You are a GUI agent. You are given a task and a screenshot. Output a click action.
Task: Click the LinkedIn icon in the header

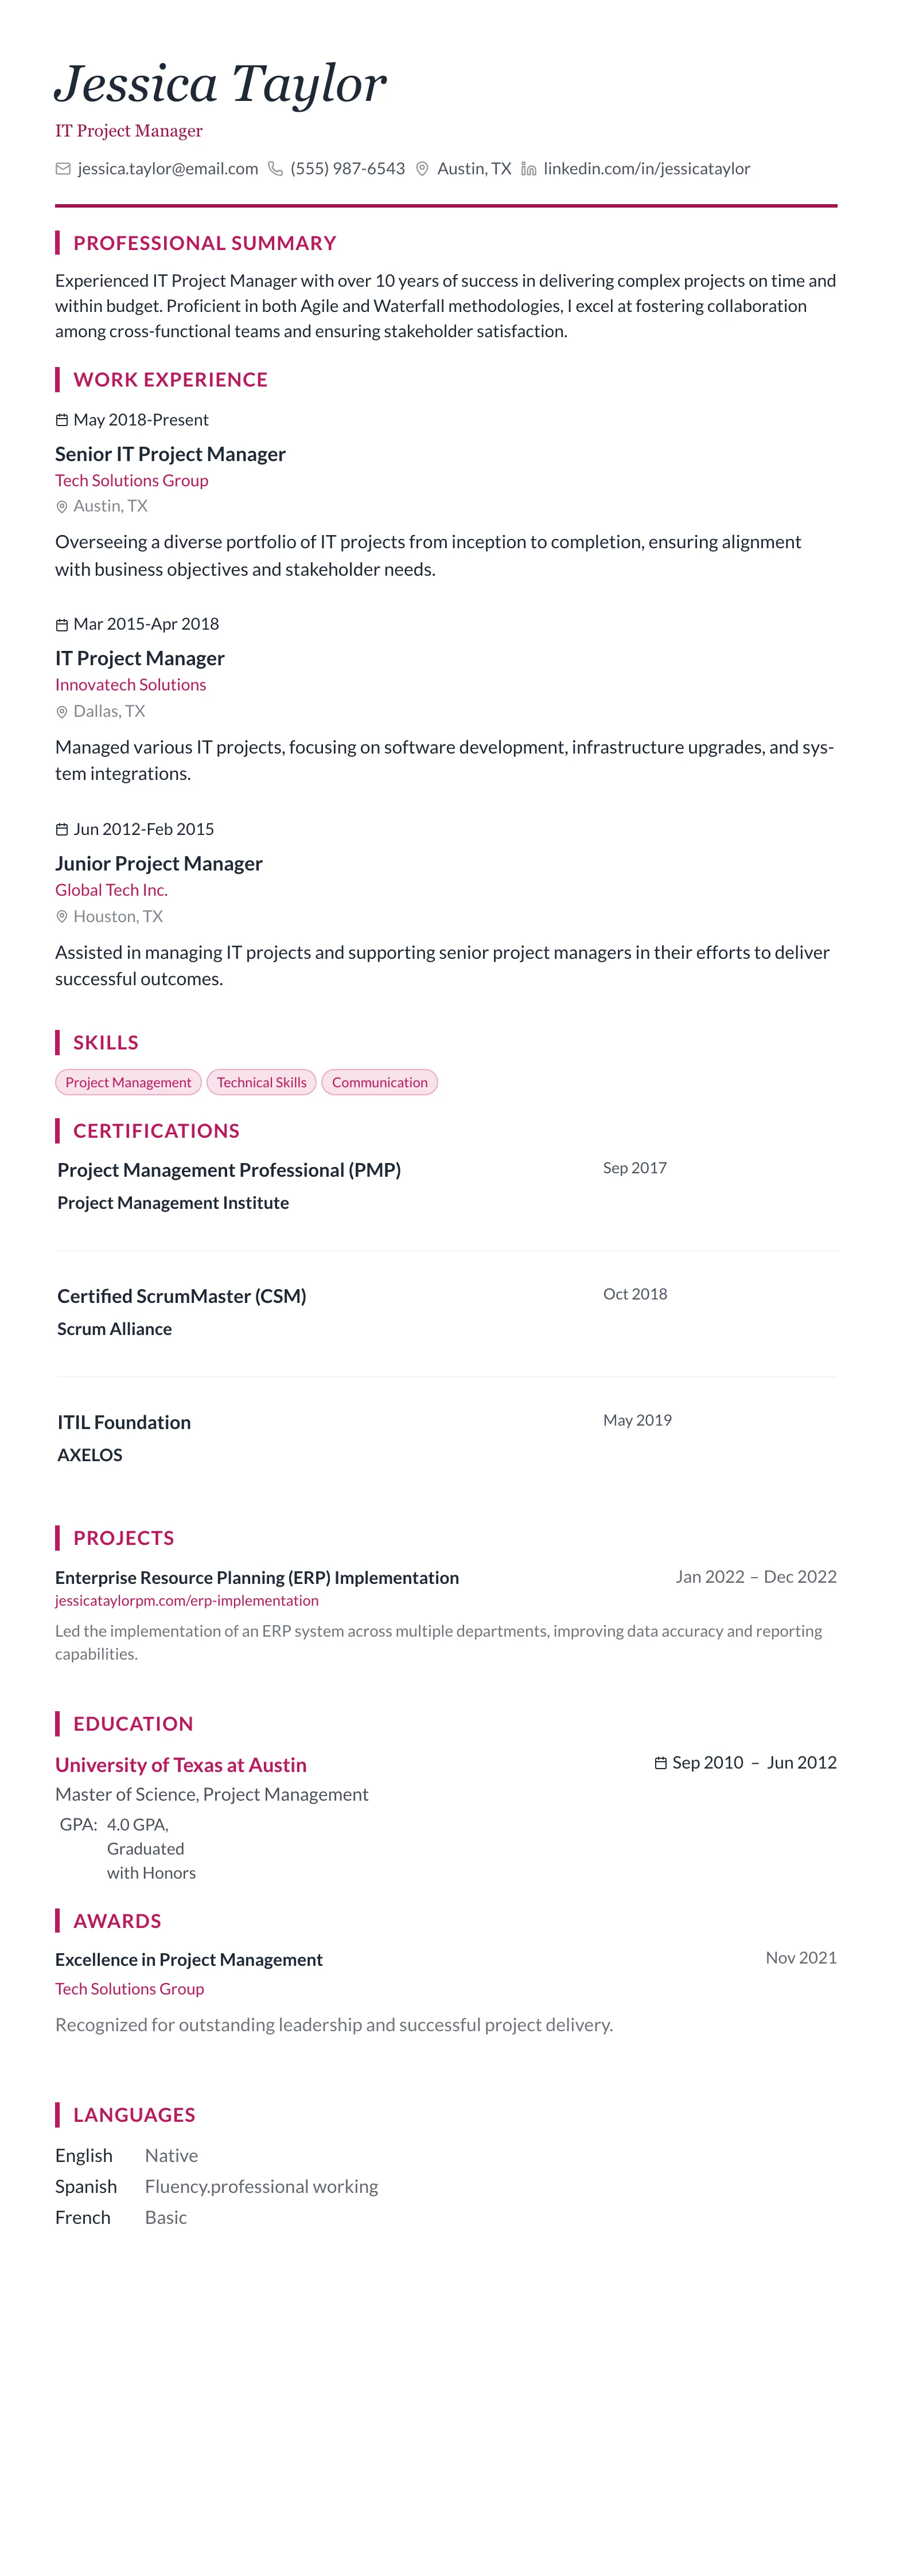tap(529, 169)
